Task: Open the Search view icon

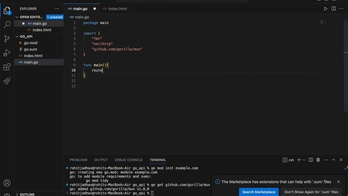Action: 7,24
